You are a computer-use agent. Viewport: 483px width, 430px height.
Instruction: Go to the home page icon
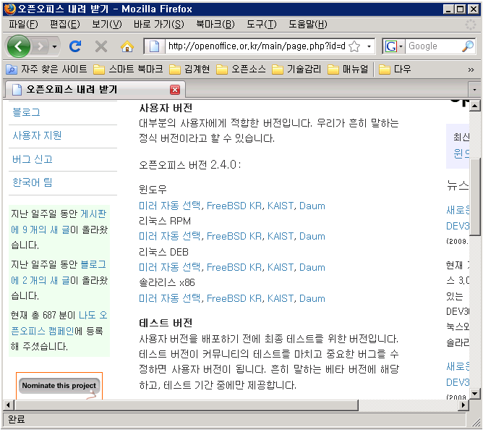coord(127,46)
